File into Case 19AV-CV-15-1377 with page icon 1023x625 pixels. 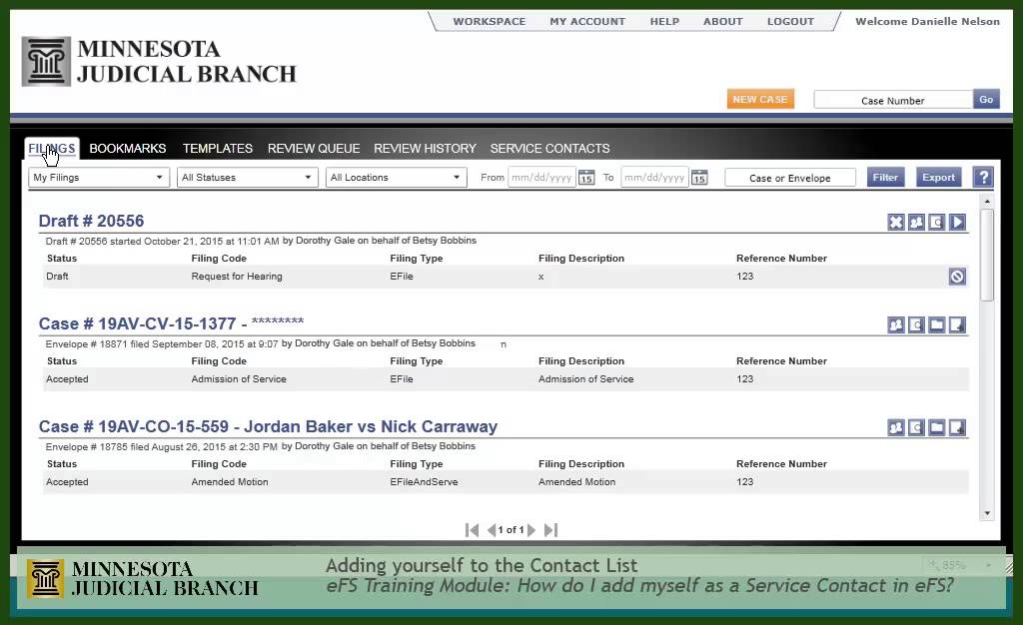click(x=957, y=324)
